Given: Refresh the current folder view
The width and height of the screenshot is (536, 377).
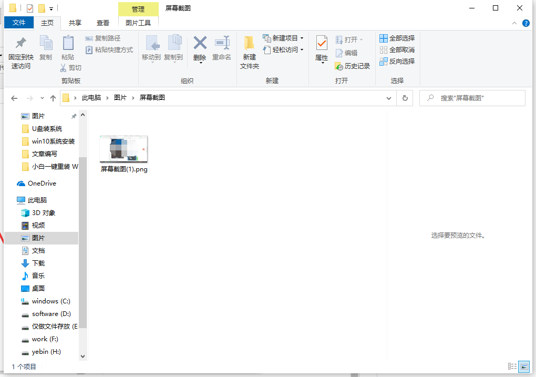Looking at the screenshot, I should [405, 98].
